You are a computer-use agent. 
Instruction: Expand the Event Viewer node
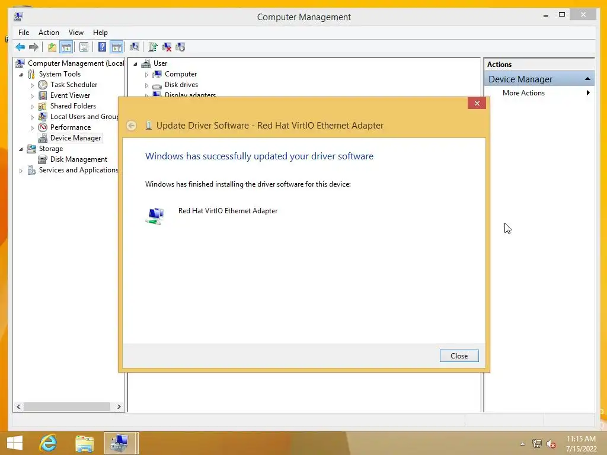point(32,95)
